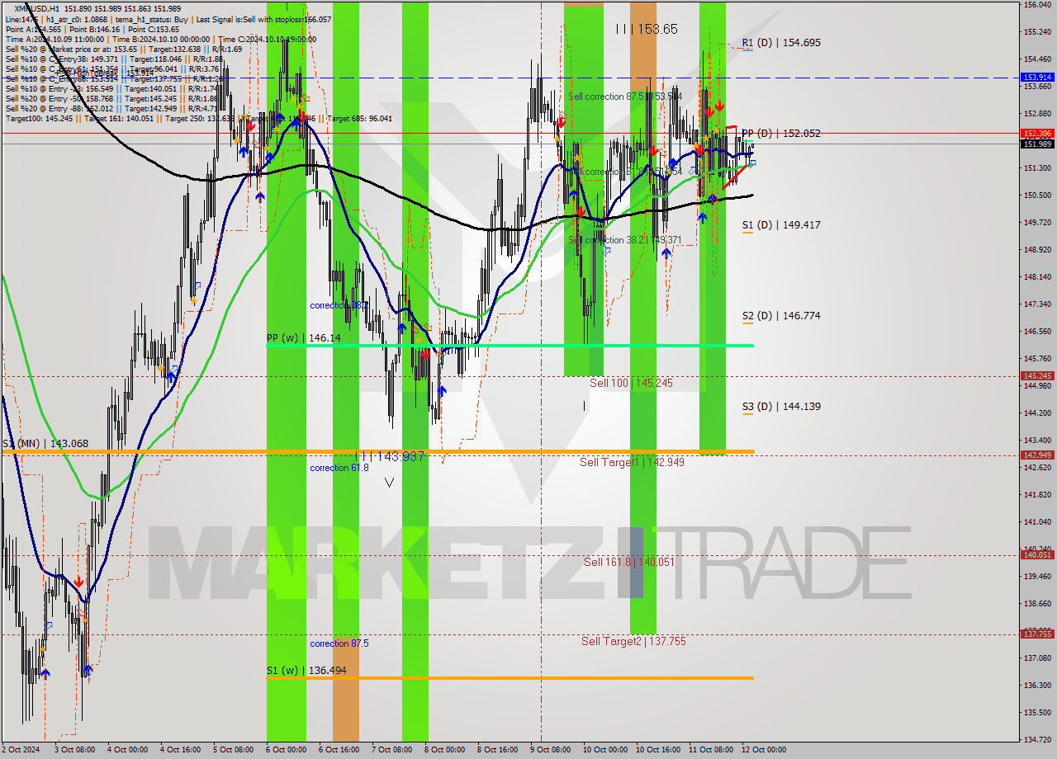Viewport: 1057px width, 759px height.
Task: Click the blue 153.914 price tag
Action: tap(1038, 77)
